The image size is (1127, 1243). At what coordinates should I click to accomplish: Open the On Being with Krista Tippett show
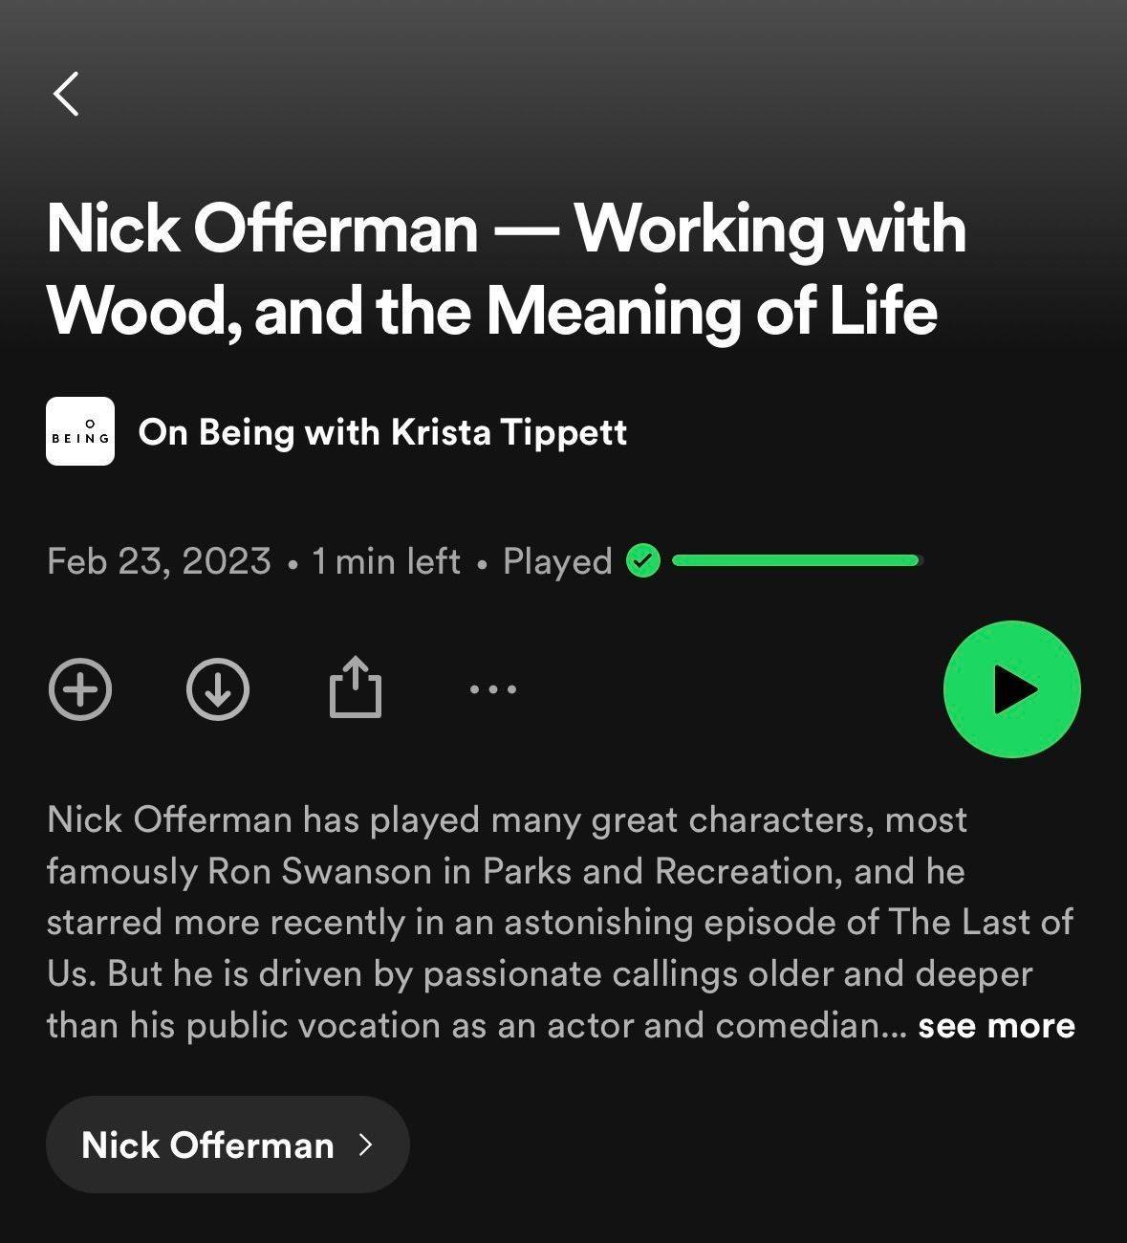coord(382,432)
